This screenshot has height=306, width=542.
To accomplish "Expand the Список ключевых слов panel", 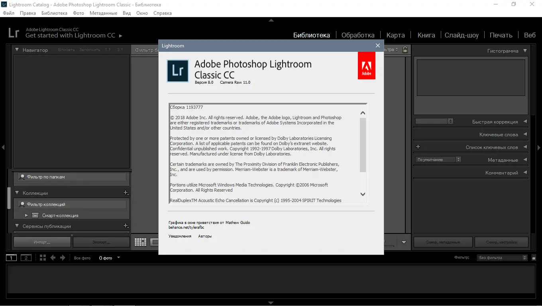I will tap(525, 147).
